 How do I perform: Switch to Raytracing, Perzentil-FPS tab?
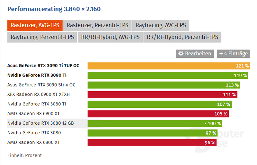click(42, 37)
